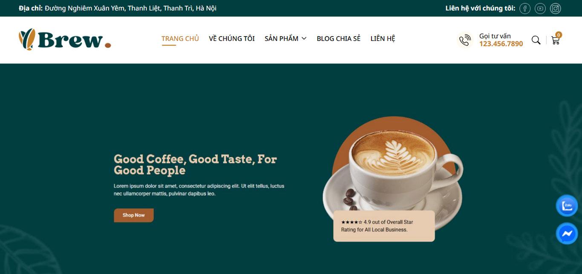582x274 pixels.
Task: Open the Facebook social icon
Action: [x=525, y=9]
